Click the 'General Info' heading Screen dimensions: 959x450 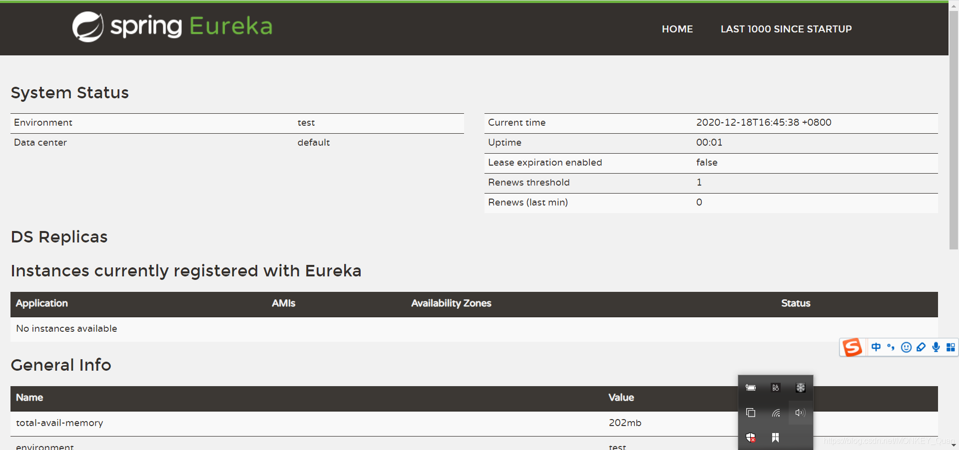[x=61, y=365]
